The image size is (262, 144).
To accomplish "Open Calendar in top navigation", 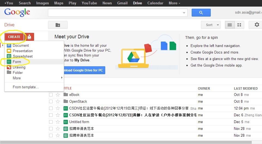I will [x=155, y=3].
